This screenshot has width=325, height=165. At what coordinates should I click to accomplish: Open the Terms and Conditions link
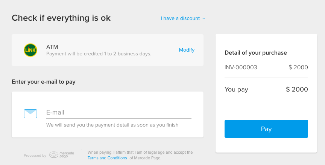point(107,158)
